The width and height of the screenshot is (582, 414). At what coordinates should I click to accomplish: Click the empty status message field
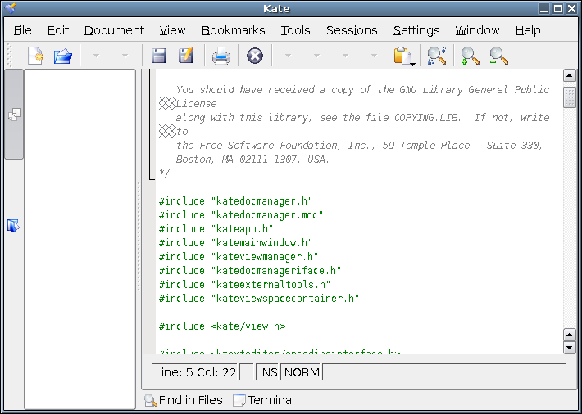click(444, 371)
